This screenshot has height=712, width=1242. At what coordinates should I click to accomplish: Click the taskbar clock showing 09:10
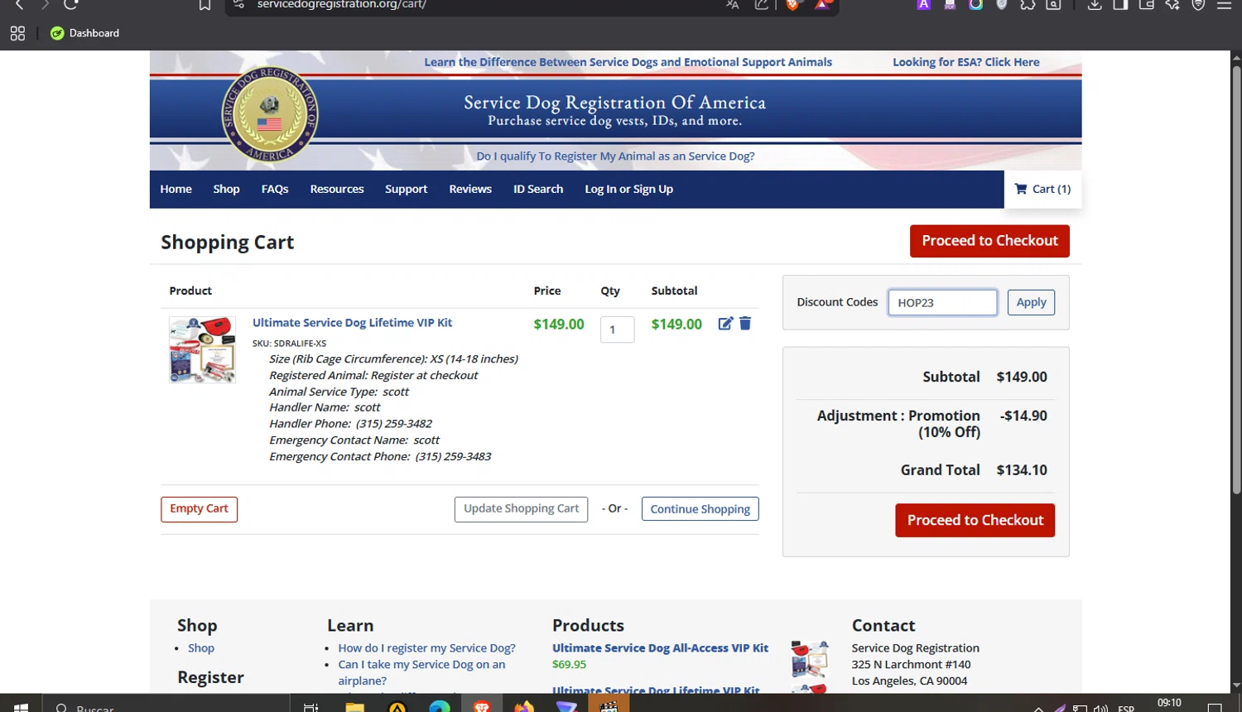point(1169,704)
